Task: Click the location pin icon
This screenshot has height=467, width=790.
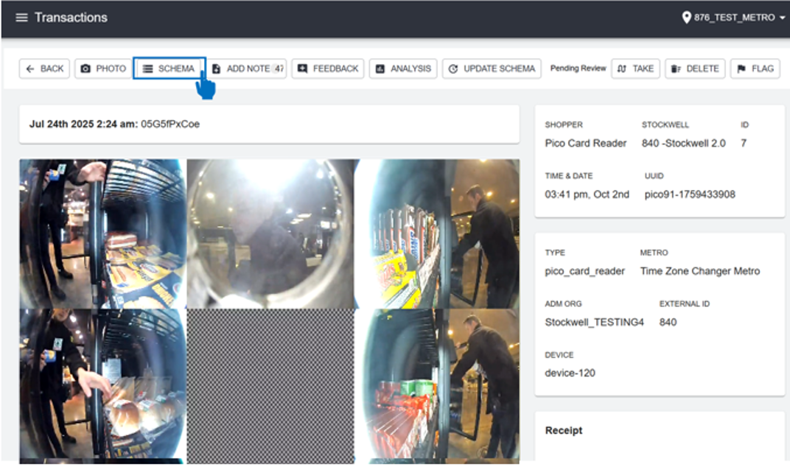Action: click(686, 18)
